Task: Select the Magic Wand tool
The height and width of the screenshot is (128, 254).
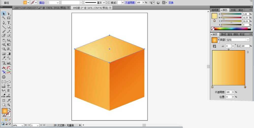Action: (x=4, y=18)
